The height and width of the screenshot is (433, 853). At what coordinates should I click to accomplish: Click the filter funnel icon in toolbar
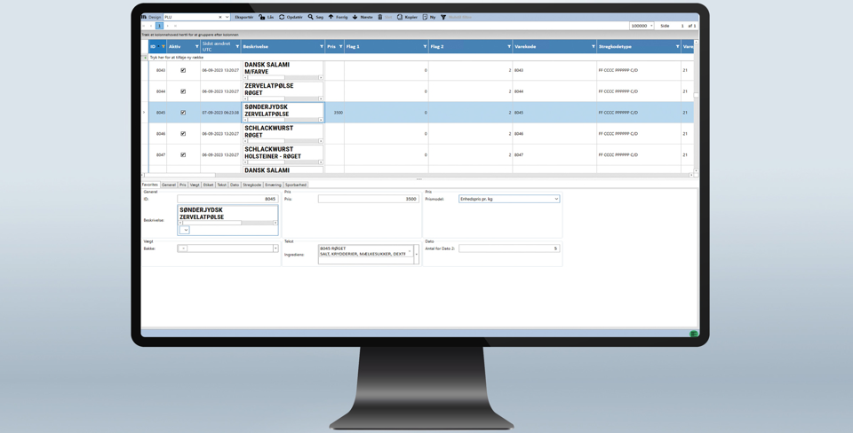[x=443, y=17]
